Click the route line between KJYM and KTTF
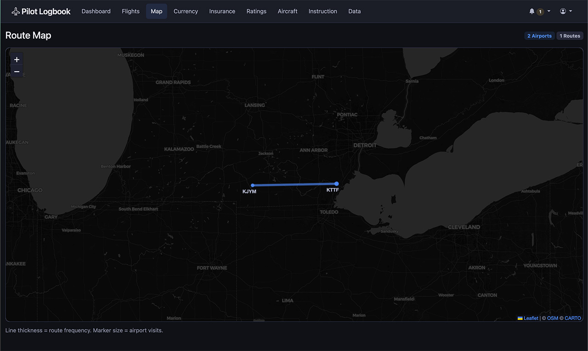This screenshot has height=351, width=588. (x=294, y=185)
